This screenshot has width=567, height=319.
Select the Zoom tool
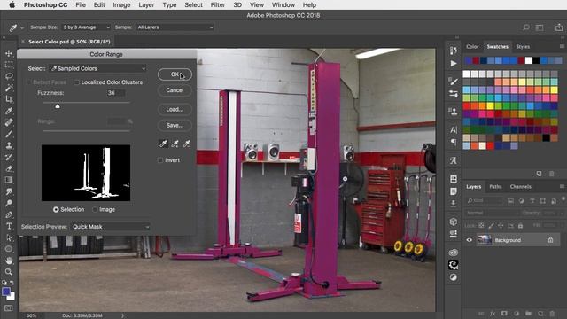tap(9, 272)
